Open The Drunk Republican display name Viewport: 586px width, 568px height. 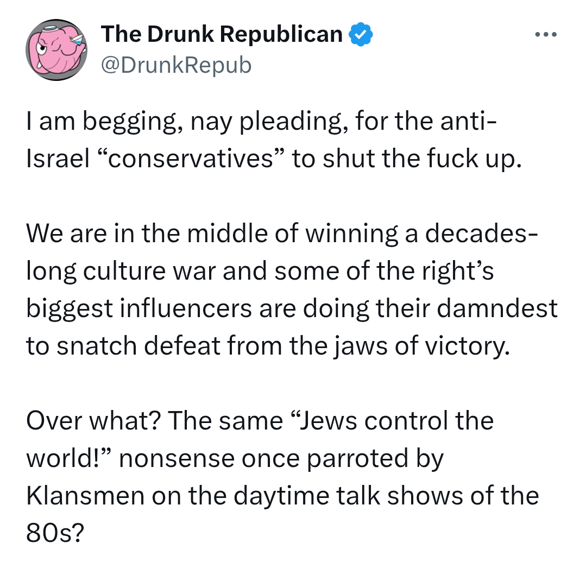[222, 34]
